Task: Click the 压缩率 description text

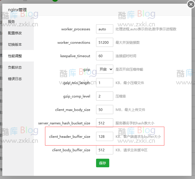Action: click(x=121, y=96)
